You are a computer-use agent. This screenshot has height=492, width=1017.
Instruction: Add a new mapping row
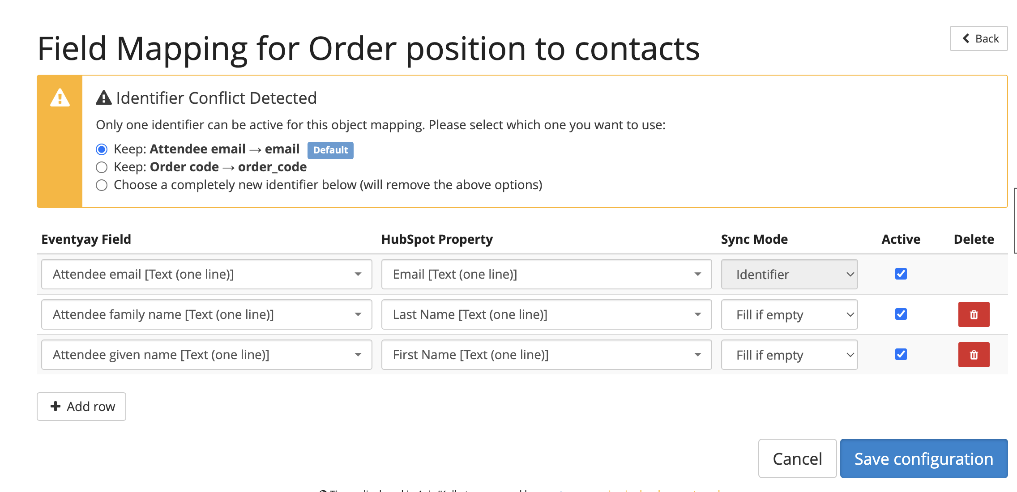pos(81,407)
